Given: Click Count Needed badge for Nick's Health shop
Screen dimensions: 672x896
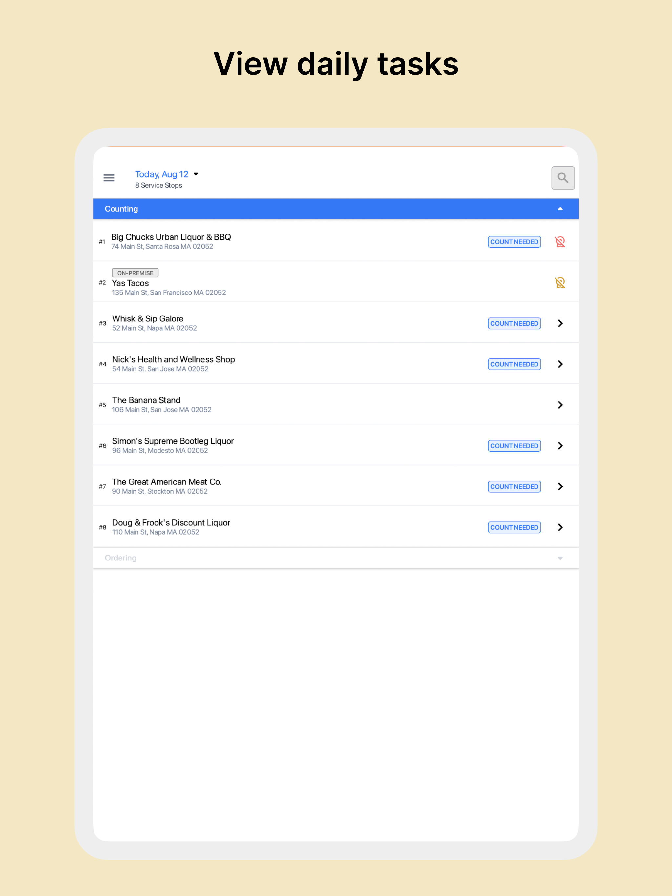Looking at the screenshot, I should (514, 364).
